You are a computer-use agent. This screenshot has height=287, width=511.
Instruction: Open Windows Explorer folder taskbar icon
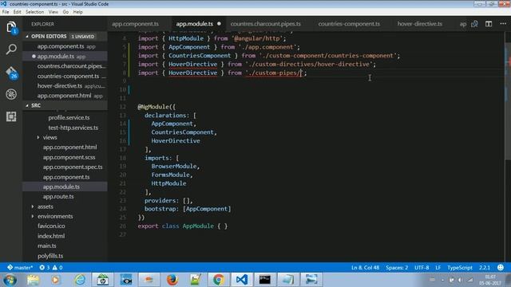tap(33, 280)
